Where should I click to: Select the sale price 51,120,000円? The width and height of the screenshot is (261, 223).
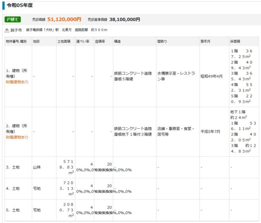click(x=64, y=19)
